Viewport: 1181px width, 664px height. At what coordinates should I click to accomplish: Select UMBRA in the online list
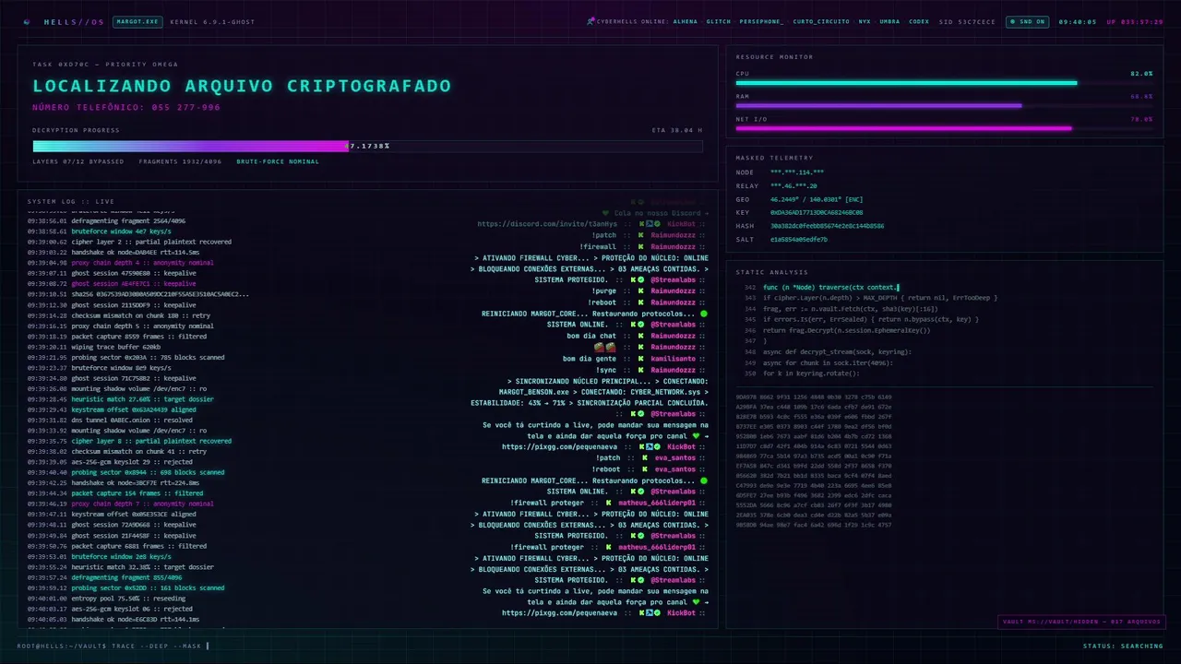tap(889, 21)
